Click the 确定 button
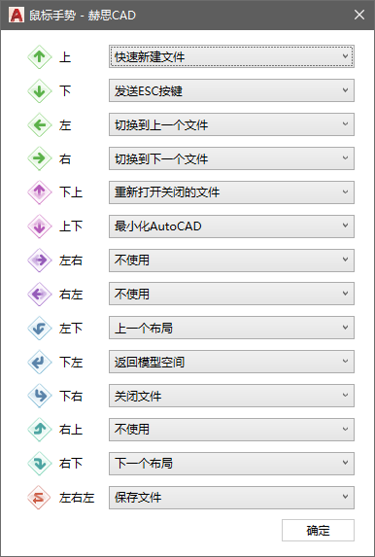Image resolution: width=375 pixels, height=557 pixels. [319, 531]
